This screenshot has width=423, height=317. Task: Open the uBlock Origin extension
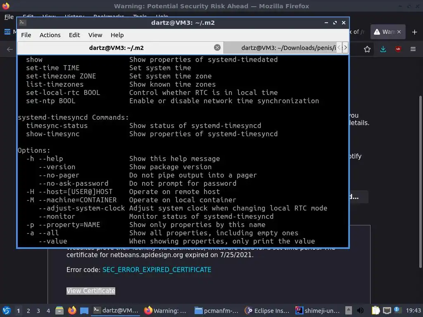398,49
